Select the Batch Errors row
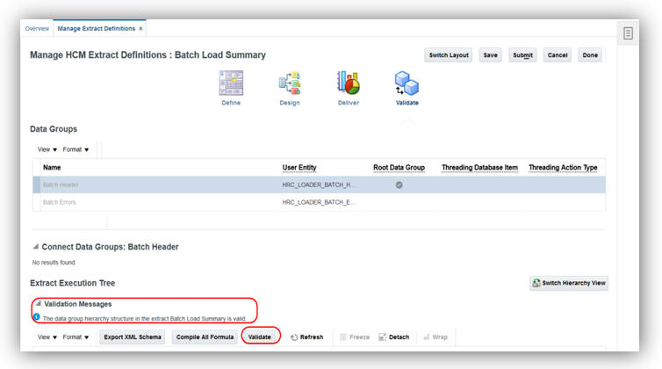The height and width of the screenshot is (369, 662). tap(320, 202)
